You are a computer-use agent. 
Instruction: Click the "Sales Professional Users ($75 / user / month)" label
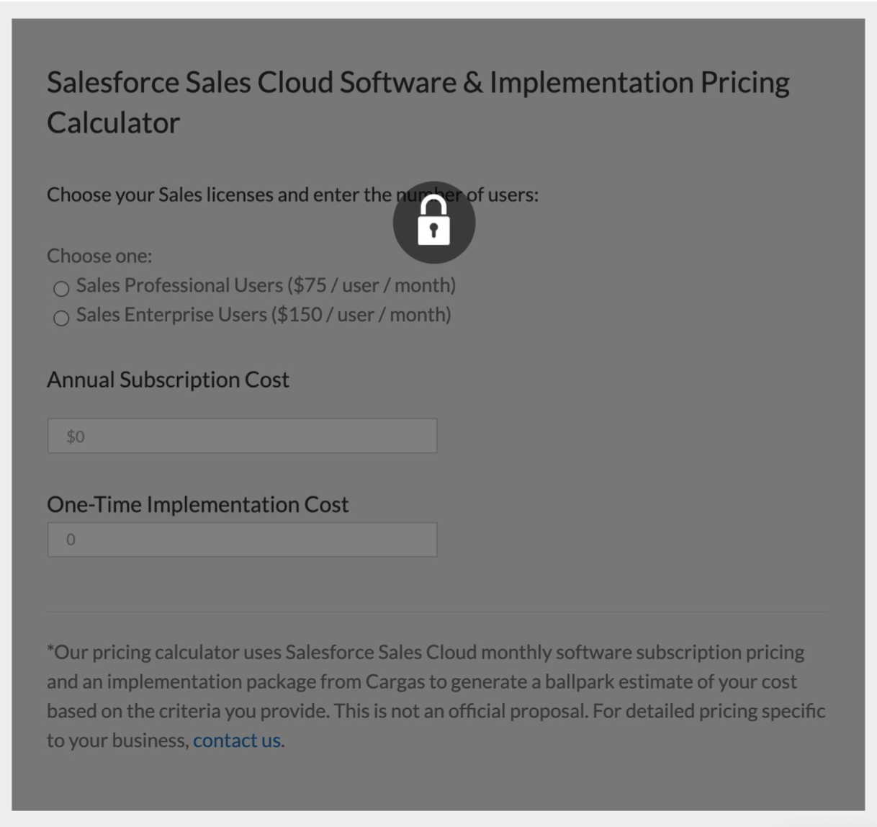[x=266, y=285]
